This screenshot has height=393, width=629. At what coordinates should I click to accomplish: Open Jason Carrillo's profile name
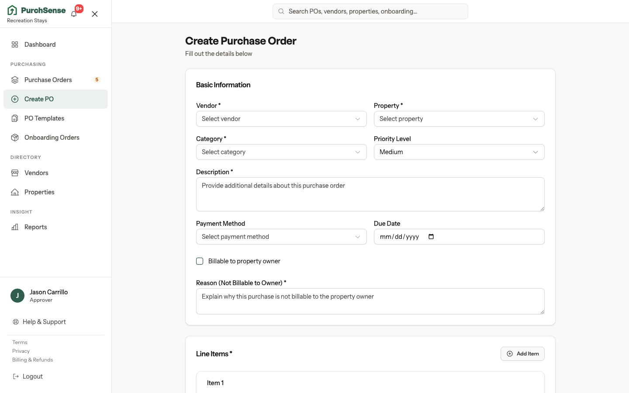tap(48, 292)
